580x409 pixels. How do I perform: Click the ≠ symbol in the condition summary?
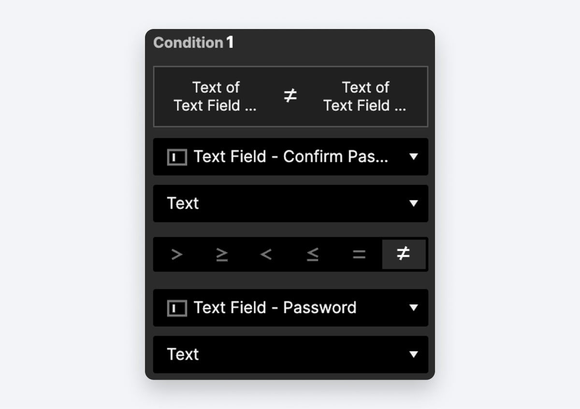pyautogui.click(x=290, y=96)
